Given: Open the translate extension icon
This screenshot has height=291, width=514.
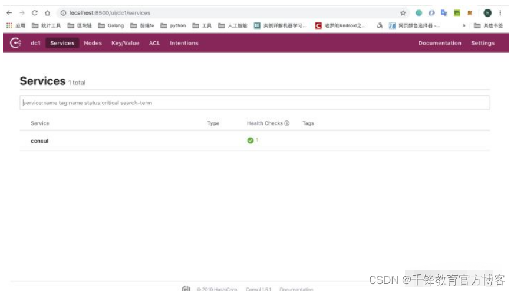Looking at the screenshot, I should 444,13.
